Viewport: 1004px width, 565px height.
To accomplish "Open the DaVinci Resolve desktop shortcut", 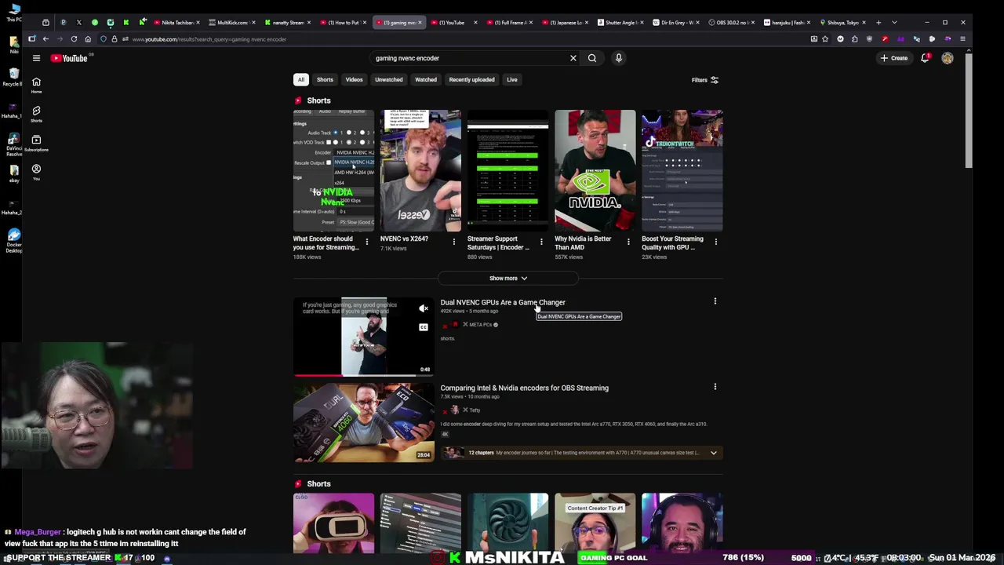I will tap(13, 143).
